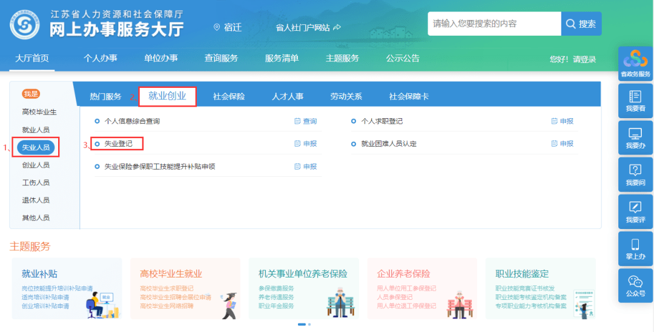This screenshot has width=654, height=332.
Task: Select 失业人员 identity
Action: pyautogui.click(x=36, y=147)
